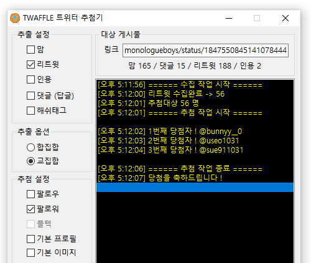This screenshot has width=311, height=263.
Task: Enable the 맘 checkbox
Action: point(30,50)
